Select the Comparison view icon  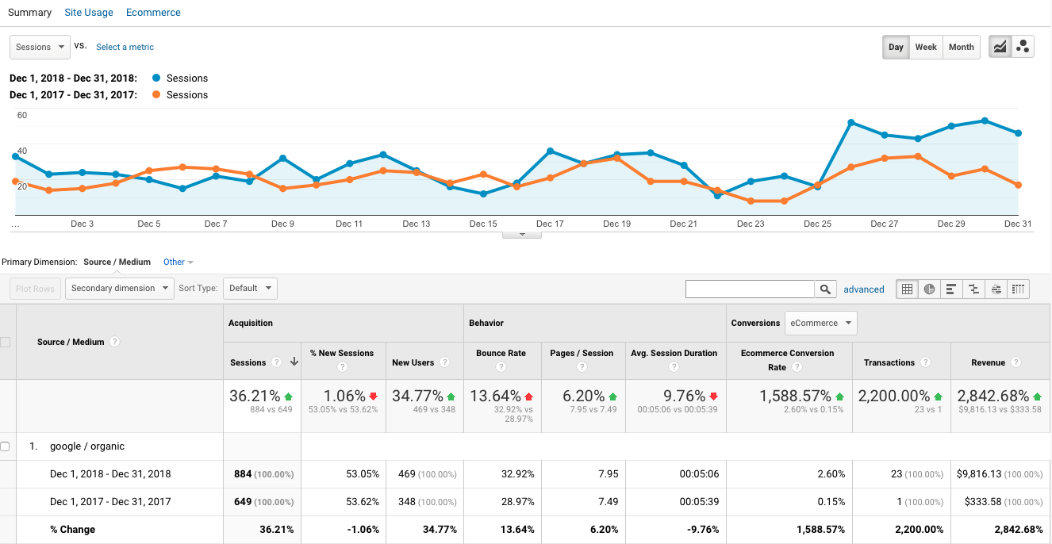973,289
